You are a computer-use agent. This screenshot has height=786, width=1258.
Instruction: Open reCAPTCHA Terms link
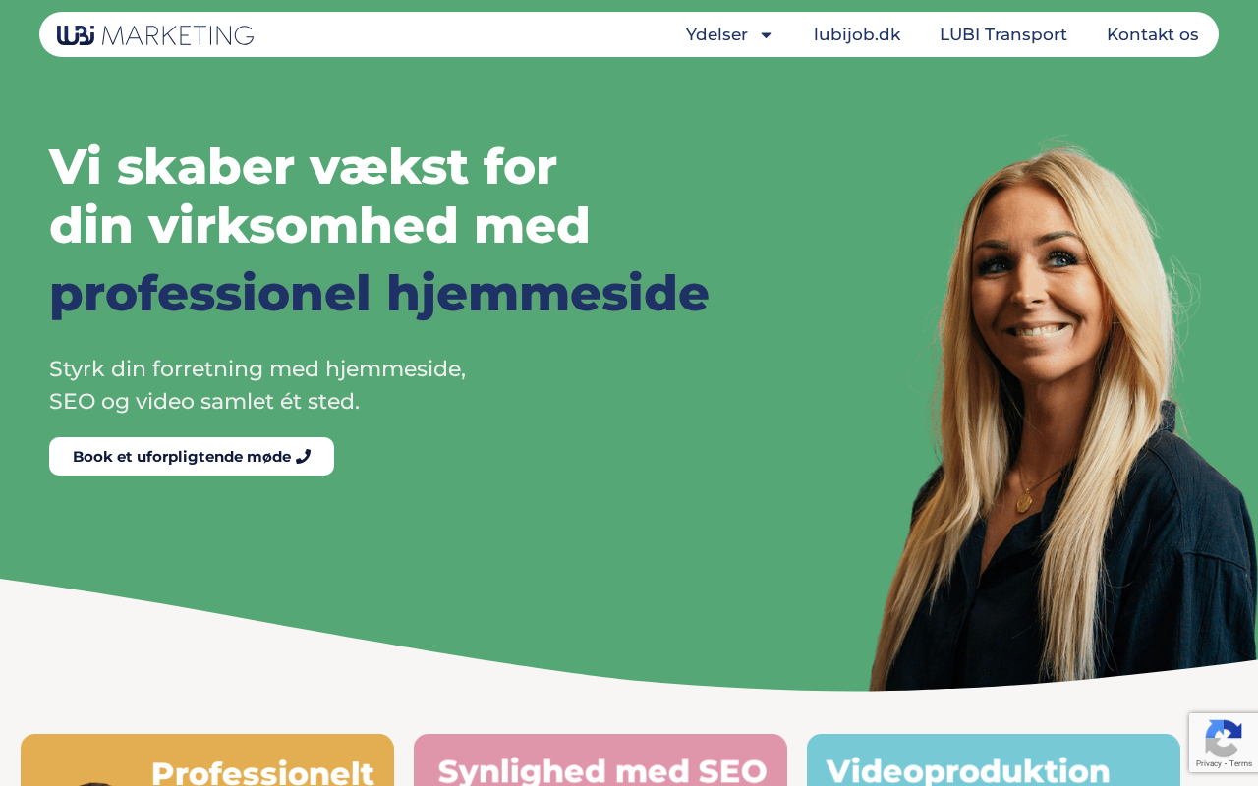[1241, 763]
